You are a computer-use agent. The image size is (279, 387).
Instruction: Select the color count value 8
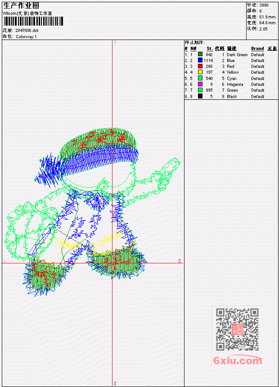click(x=261, y=11)
